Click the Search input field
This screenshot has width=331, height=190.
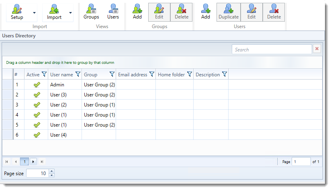coord(272,49)
